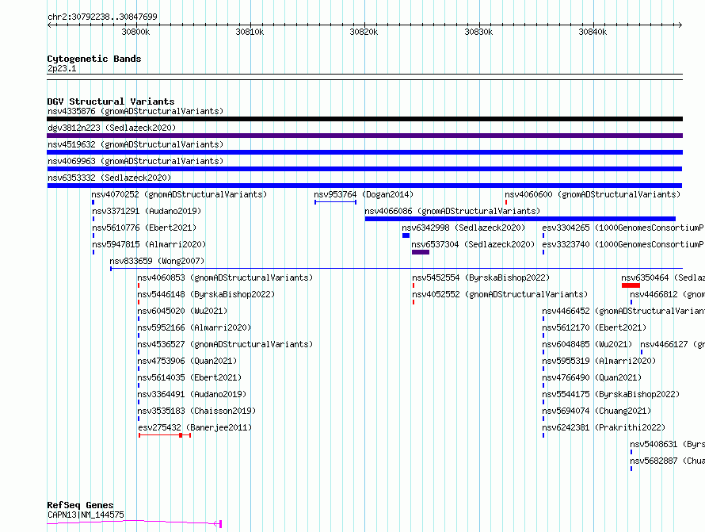Click esv3304265 1000Genomes variant label

coord(623,228)
